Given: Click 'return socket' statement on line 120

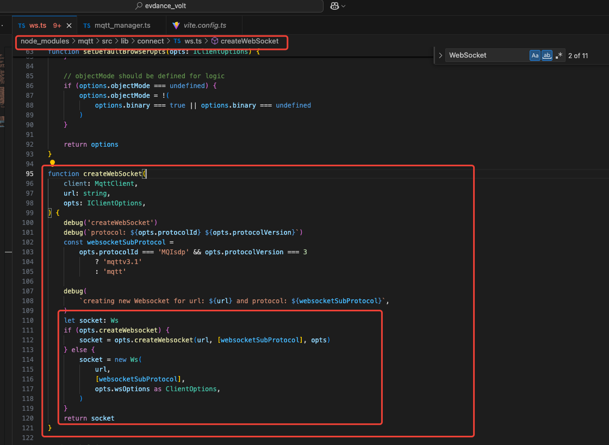Looking at the screenshot, I should pyautogui.click(x=89, y=418).
